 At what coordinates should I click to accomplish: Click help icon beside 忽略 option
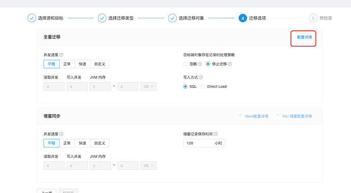(x=200, y=64)
